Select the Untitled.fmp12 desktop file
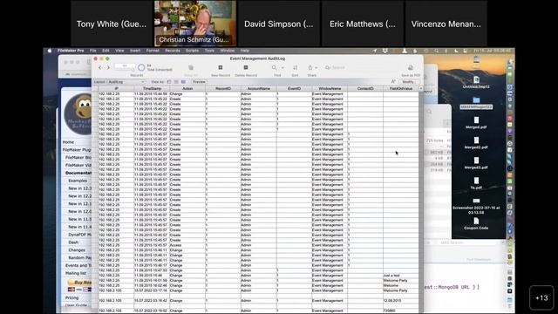This screenshot has height=314, width=558. 476,82
